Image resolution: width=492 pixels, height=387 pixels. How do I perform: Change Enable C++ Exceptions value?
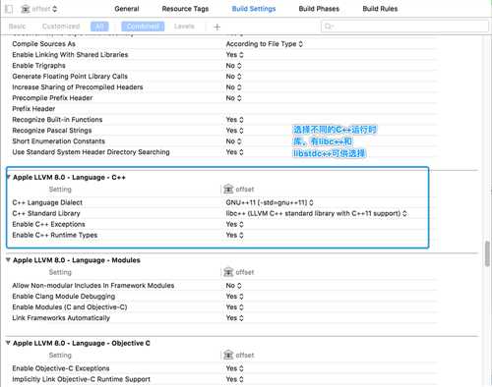pos(234,224)
